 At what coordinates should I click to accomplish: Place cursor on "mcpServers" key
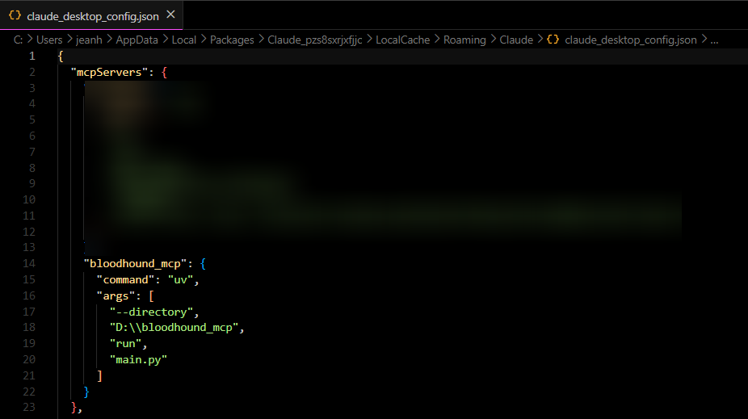(109, 73)
